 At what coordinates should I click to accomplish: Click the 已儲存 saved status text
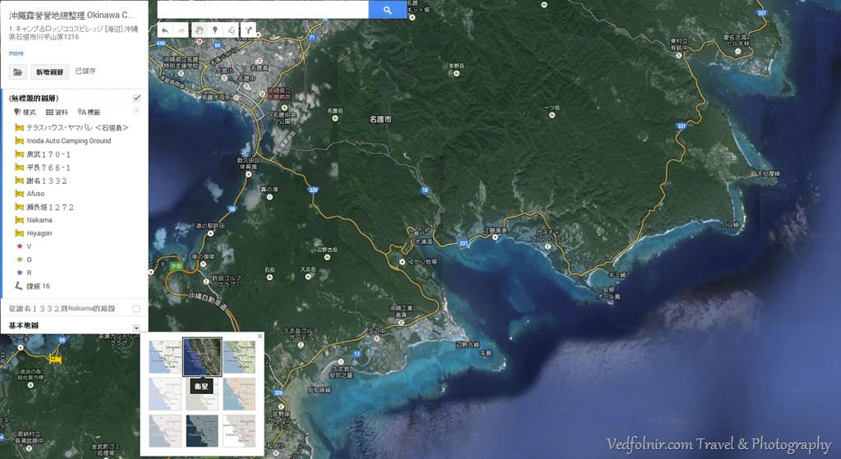pos(85,71)
